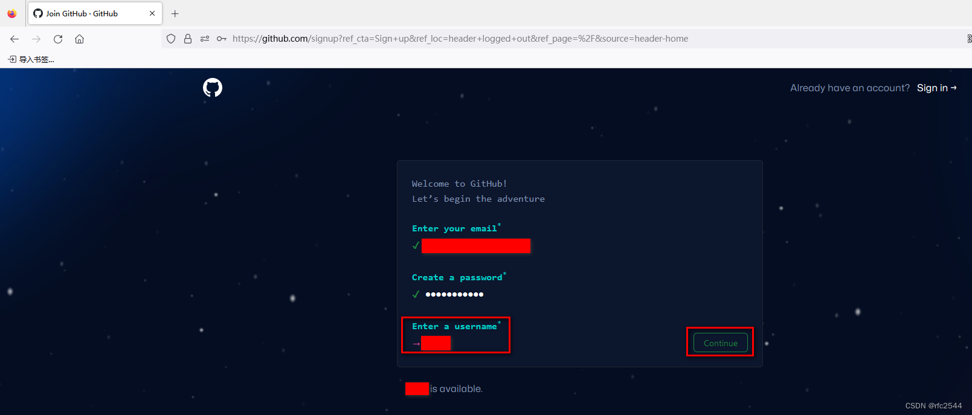The height and width of the screenshot is (415, 972).
Task: Click the Firefox logo icon
Action: click(11, 13)
